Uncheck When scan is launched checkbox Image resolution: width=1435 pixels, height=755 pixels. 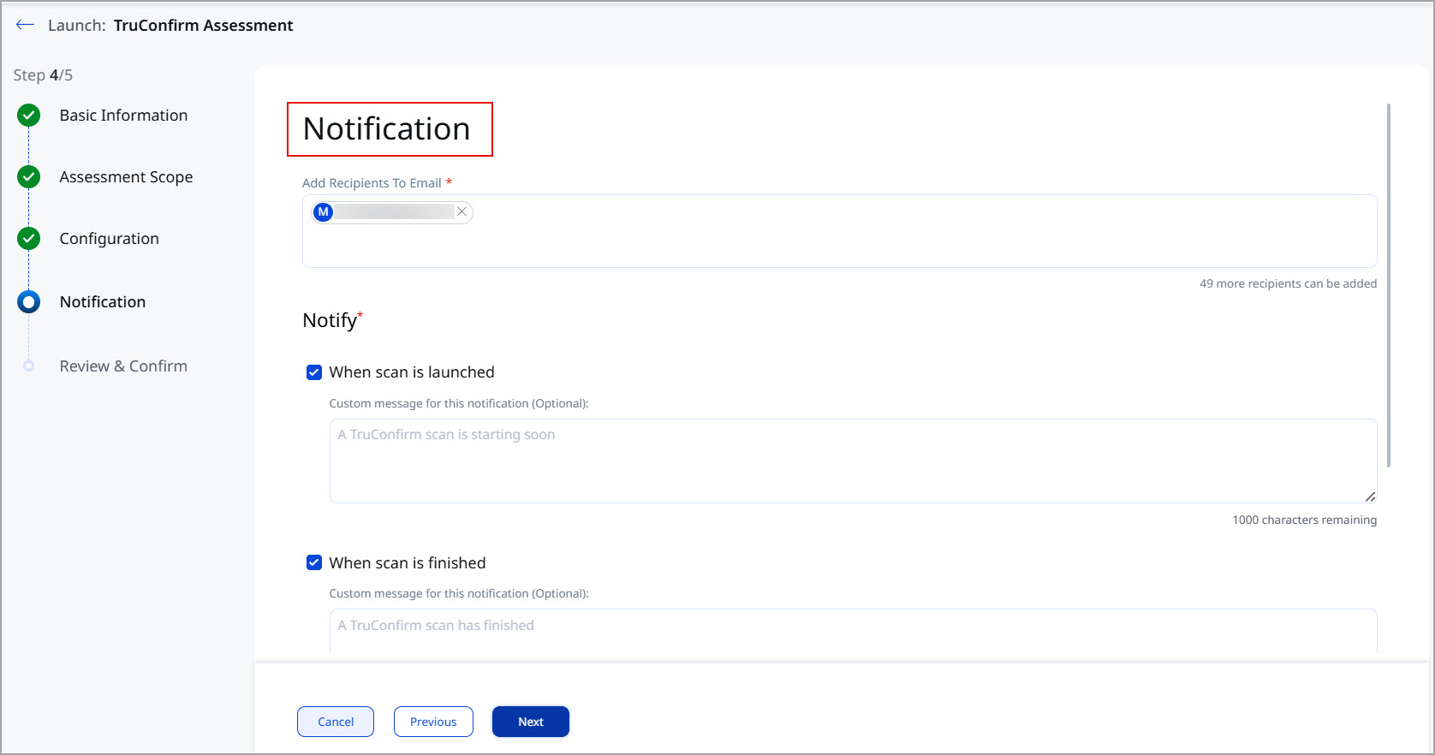(x=314, y=372)
